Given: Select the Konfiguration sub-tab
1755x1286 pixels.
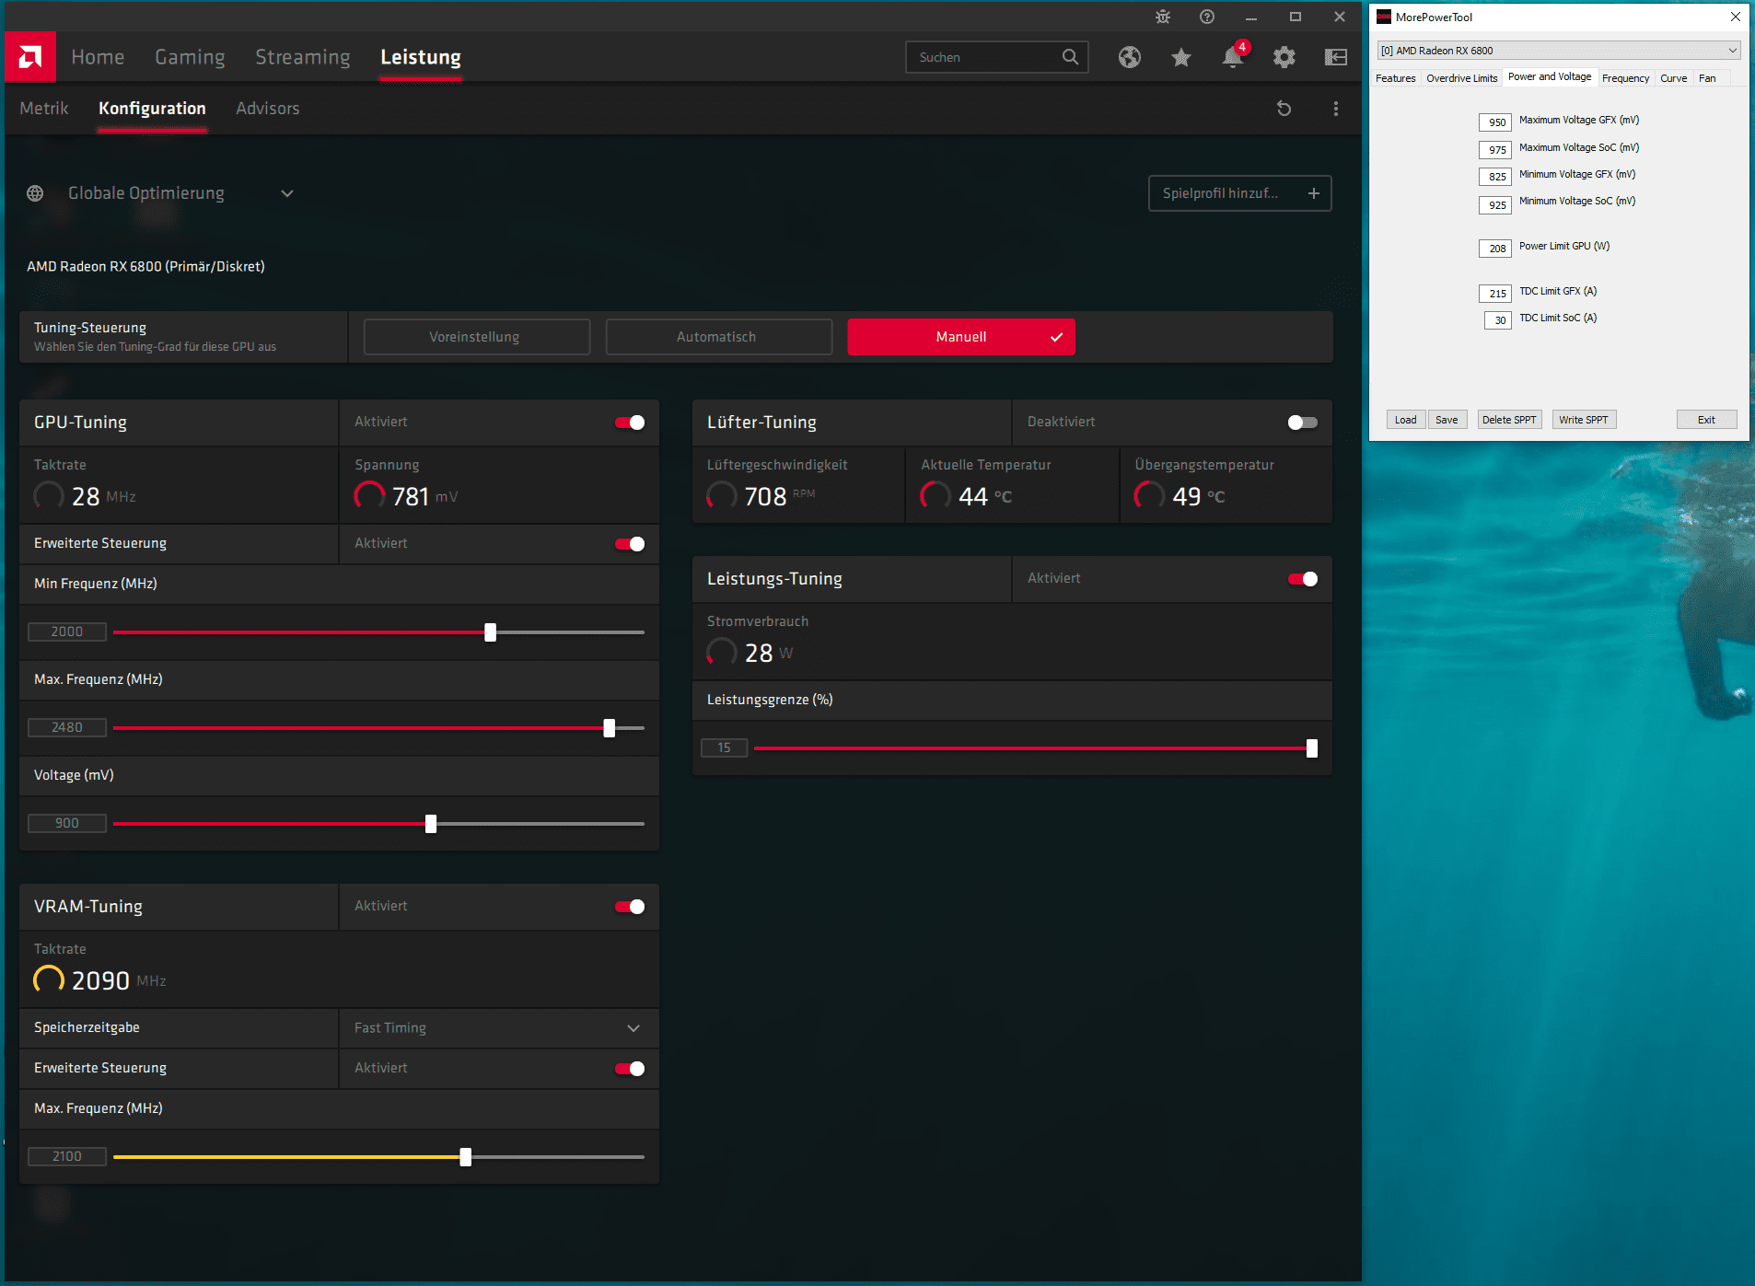Looking at the screenshot, I should pyautogui.click(x=152, y=109).
